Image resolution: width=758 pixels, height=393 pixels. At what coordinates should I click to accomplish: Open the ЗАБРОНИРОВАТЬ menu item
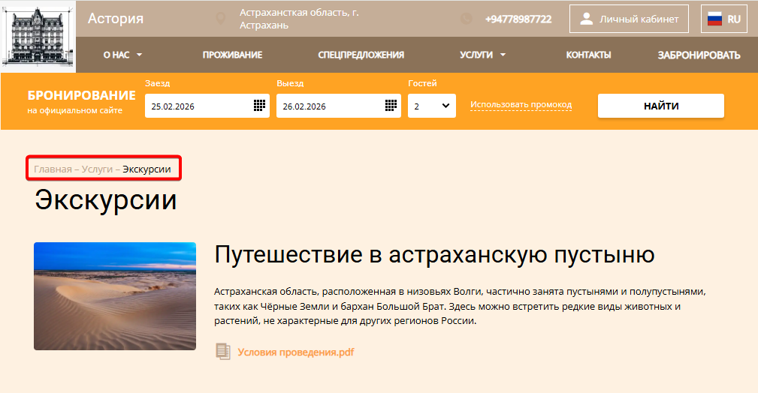(x=699, y=55)
